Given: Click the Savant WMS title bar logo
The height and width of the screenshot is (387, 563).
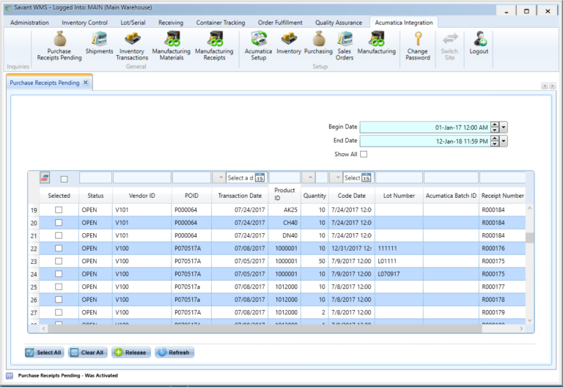Looking at the screenshot, I should 8,8.
